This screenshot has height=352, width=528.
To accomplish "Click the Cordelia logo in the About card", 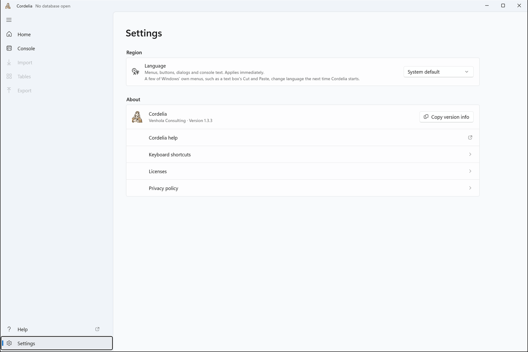I will 137,117.
